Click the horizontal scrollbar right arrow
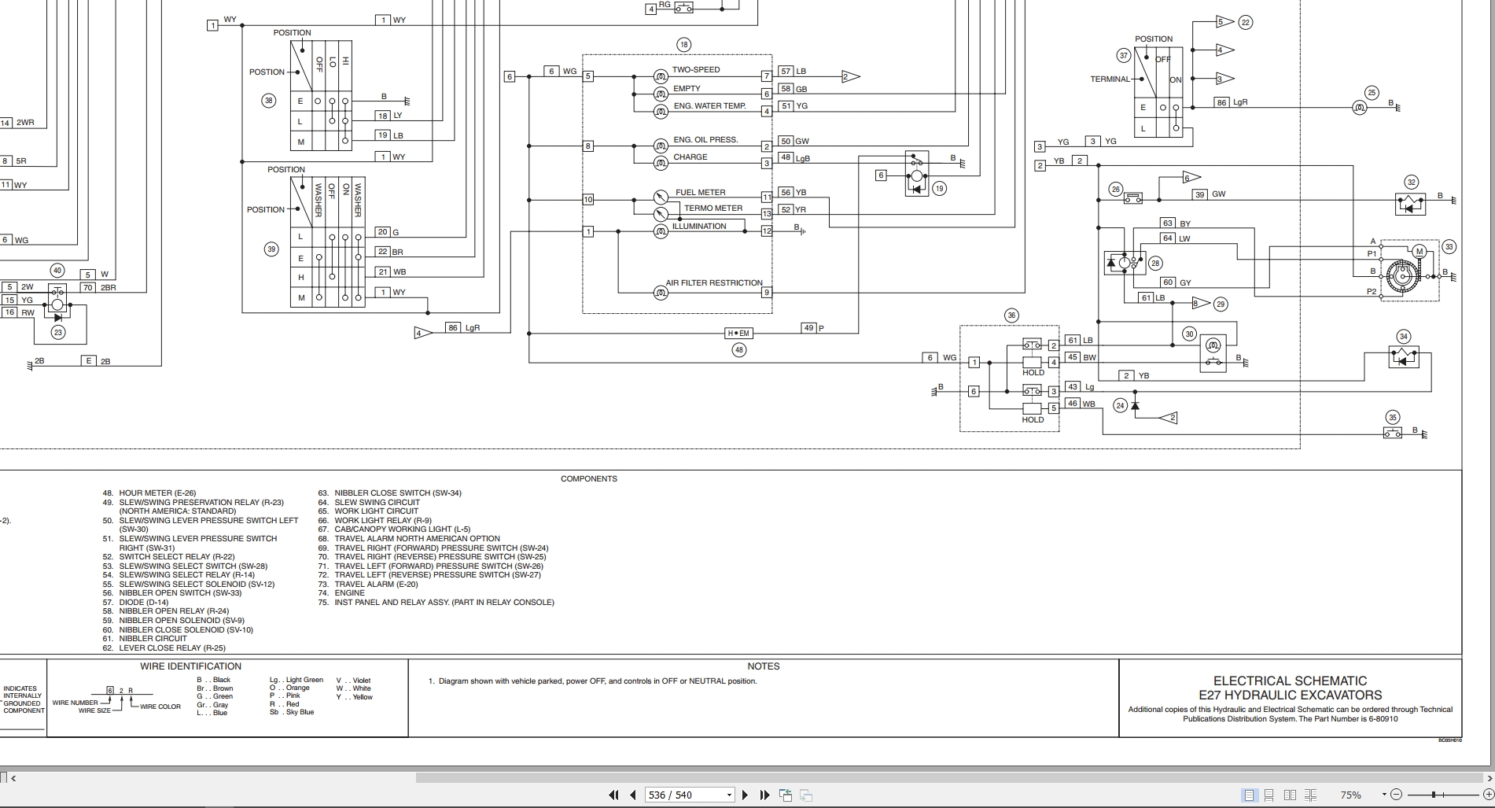Screen dimensions: 1495x808 [x=1489, y=777]
